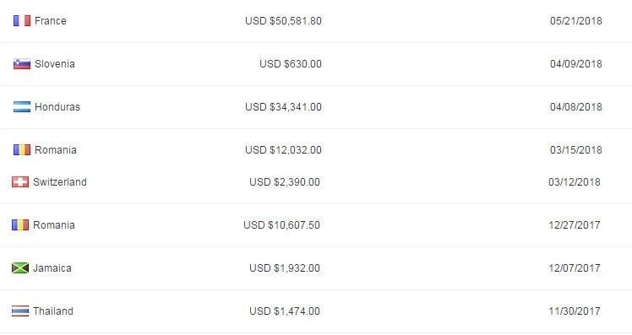Click the USD $10,607.50 amount

coord(281,224)
